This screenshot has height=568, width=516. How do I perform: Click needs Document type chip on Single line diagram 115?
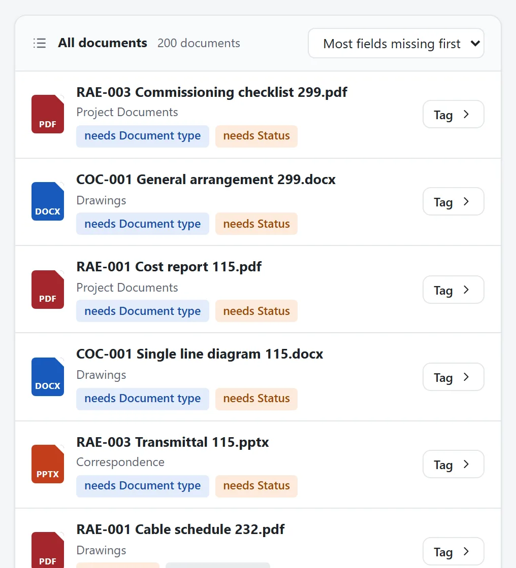(143, 399)
